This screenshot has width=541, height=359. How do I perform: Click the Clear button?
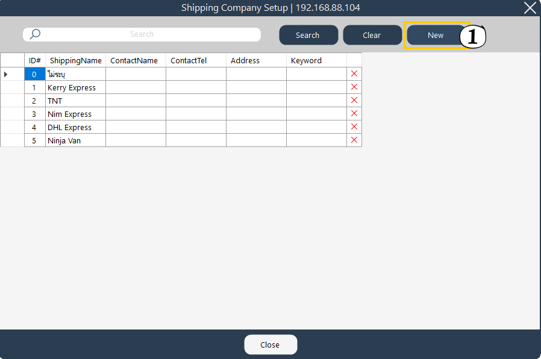[x=372, y=35]
